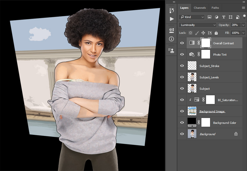
Task: Expand the Opacity slider arrow
Action: pos(243,25)
